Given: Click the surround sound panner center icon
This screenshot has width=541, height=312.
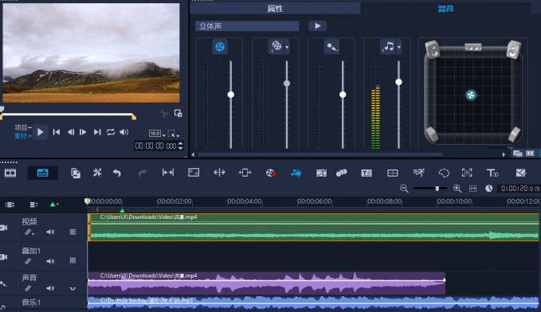Looking at the screenshot, I should pyautogui.click(x=471, y=95).
